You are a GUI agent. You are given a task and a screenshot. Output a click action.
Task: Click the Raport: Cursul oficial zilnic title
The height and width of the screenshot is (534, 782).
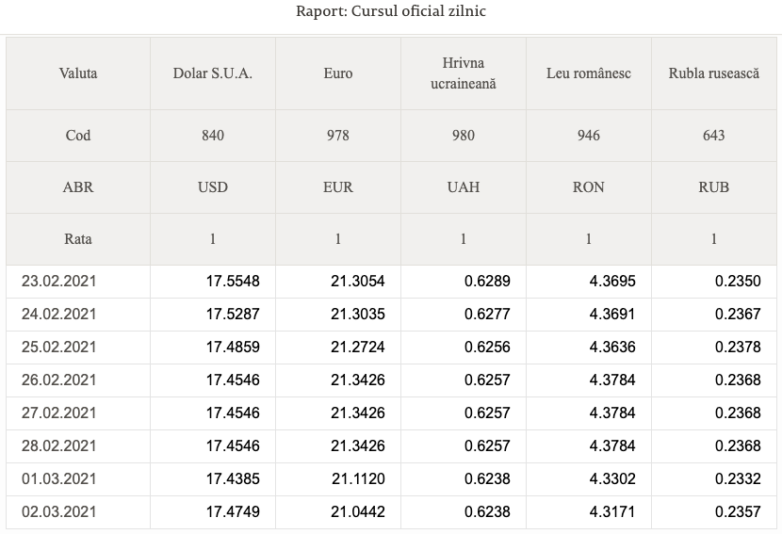click(x=391, y=11)
